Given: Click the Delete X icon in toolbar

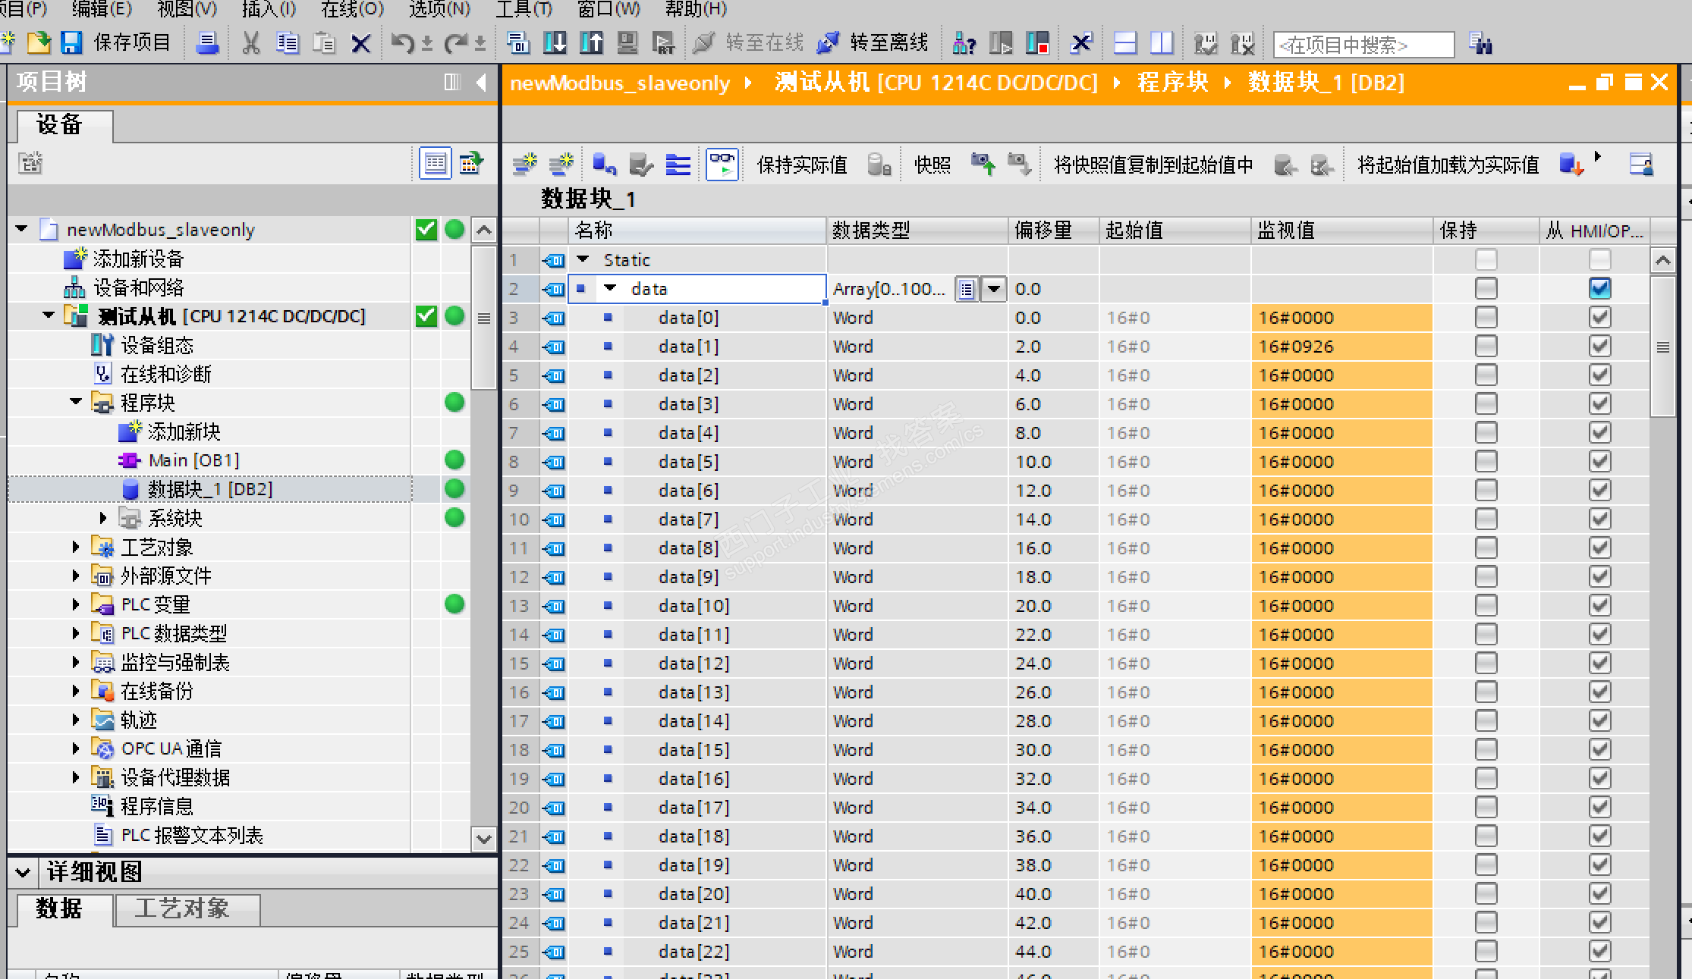Looking at the screenshot, I should tap(361, 42).
